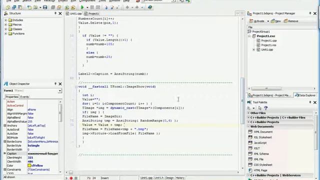Screen dimensions: 320x180
Task: Click the red Record Macro dot in status bar
Action: point(71,178)
